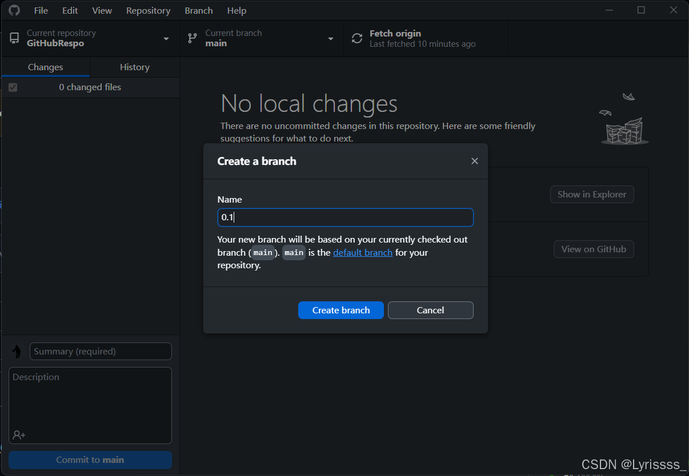Open the Help menu
This screenshot has height=476, width=689.
coord(237,10)
